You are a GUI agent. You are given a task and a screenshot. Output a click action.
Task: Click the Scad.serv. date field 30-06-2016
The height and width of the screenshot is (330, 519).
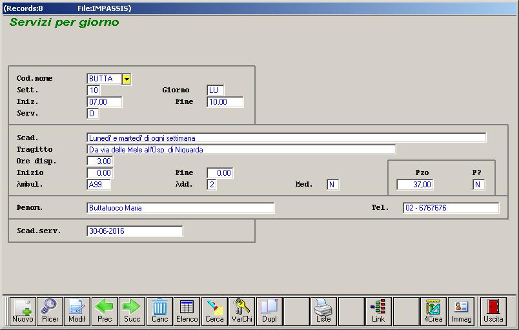coord(135,231)
